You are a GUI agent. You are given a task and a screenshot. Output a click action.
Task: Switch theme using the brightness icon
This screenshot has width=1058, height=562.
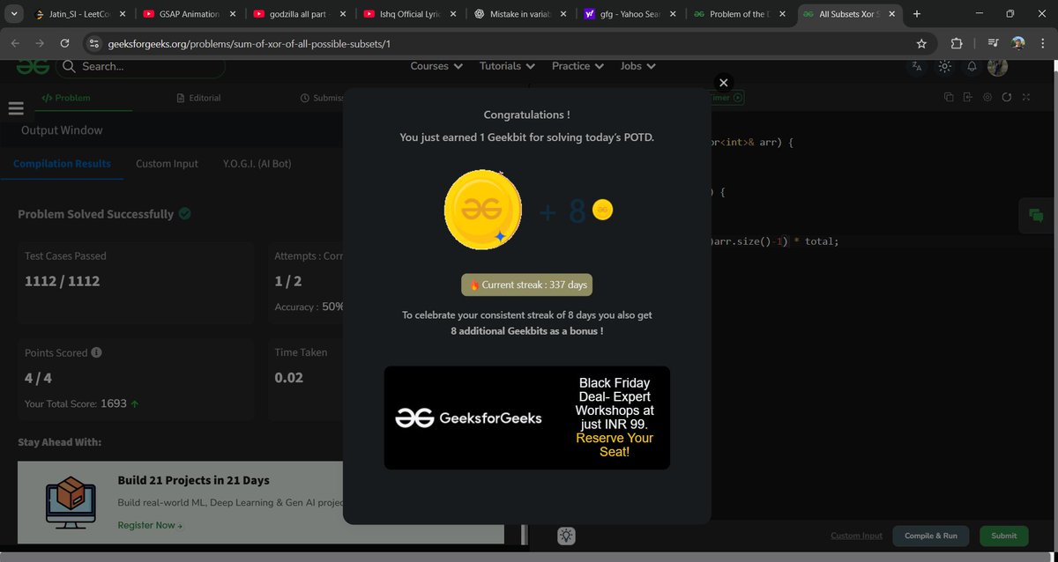coord(945,66)
